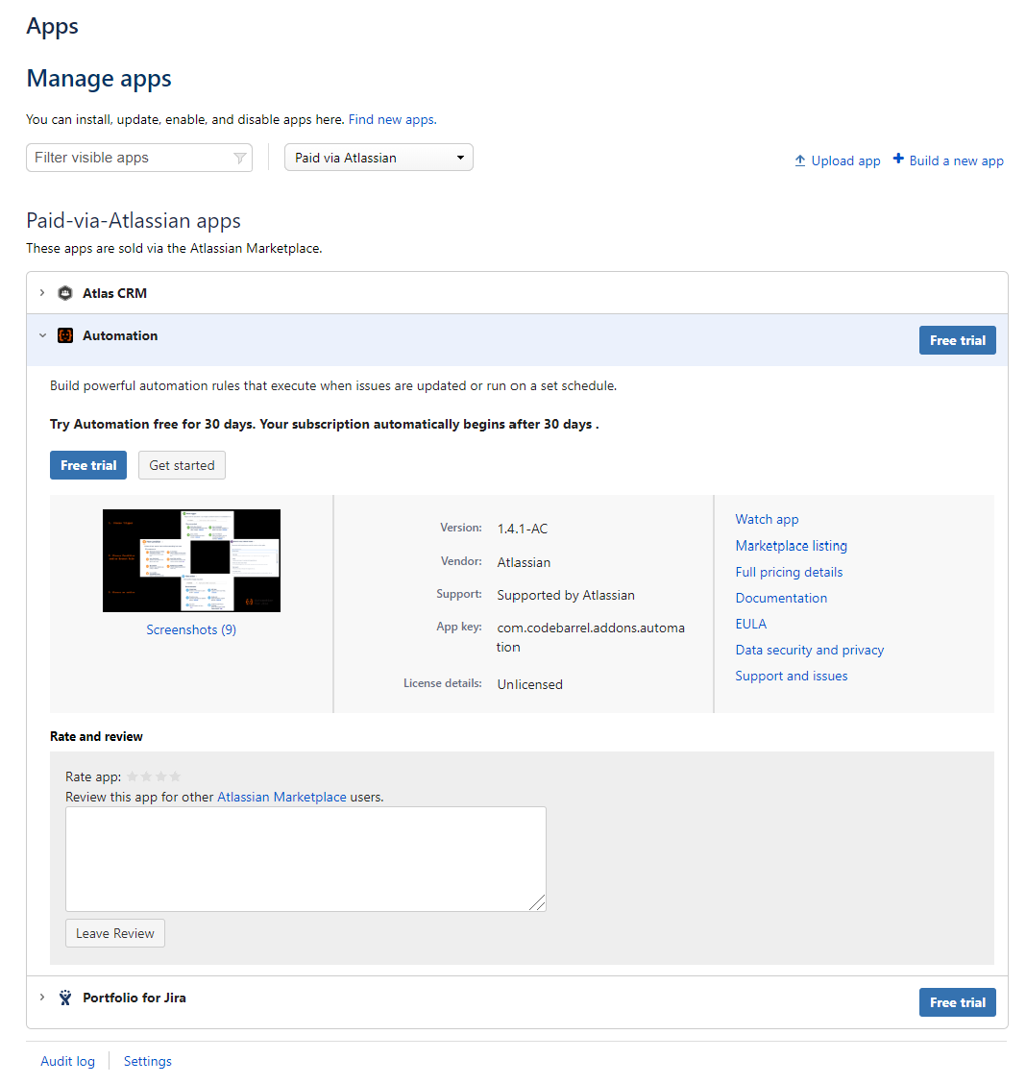Open the Paid via Atlassian dropdown

tap(379, 158)
